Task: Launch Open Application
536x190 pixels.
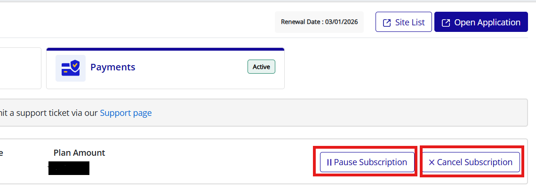Action: pyautogui.click(x=481, y=22)
